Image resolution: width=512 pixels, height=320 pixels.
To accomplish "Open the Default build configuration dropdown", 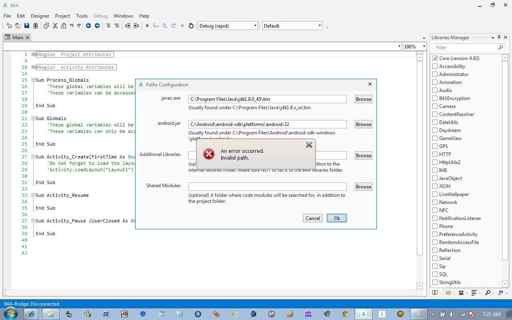I will tap(292, 26).
